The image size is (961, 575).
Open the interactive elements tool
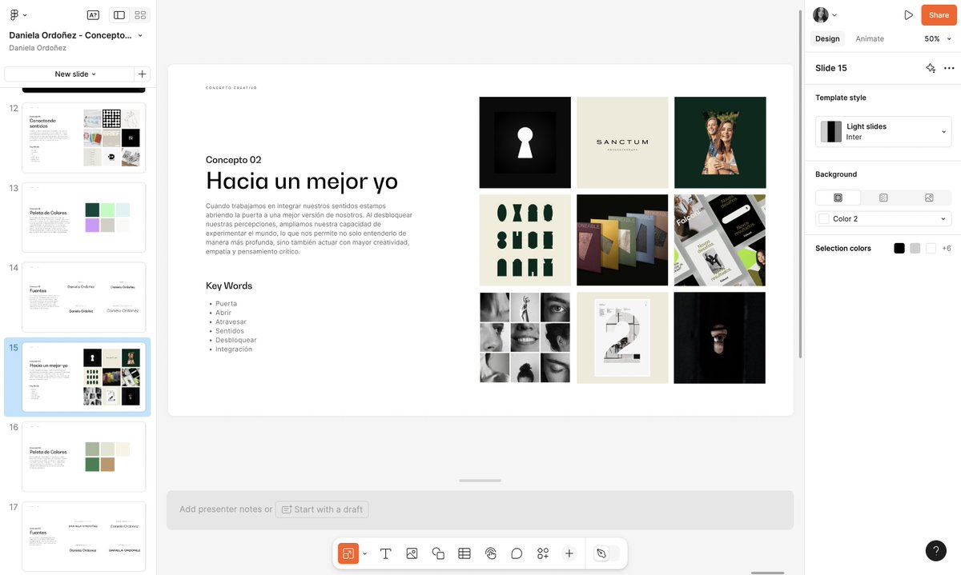point(491,553)
